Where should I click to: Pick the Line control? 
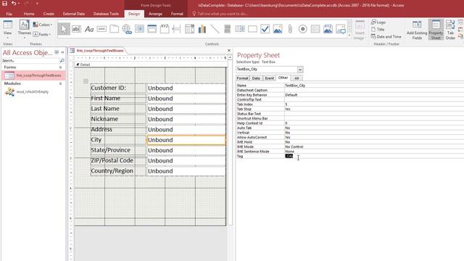(x=215, y=29)
